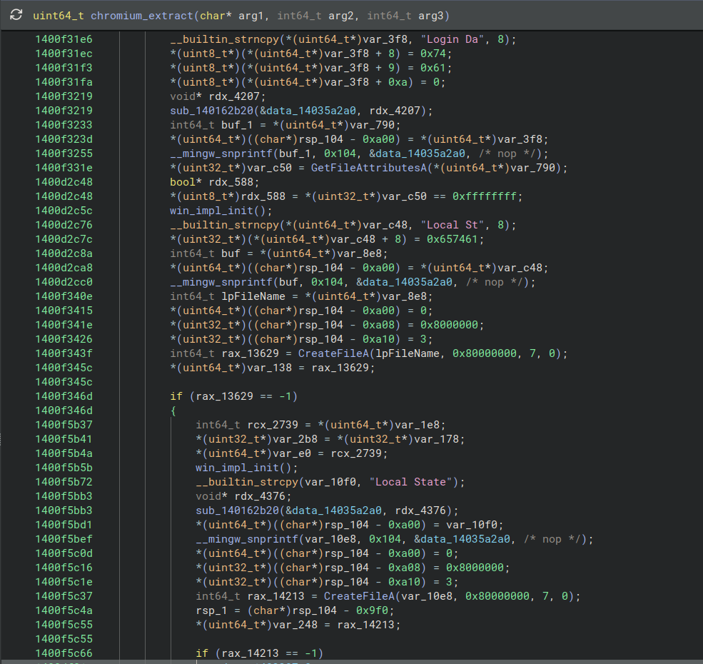Click address 1400f5b37 in the gutter
This screenshot has width=703, height=664.
coord(64,425)
